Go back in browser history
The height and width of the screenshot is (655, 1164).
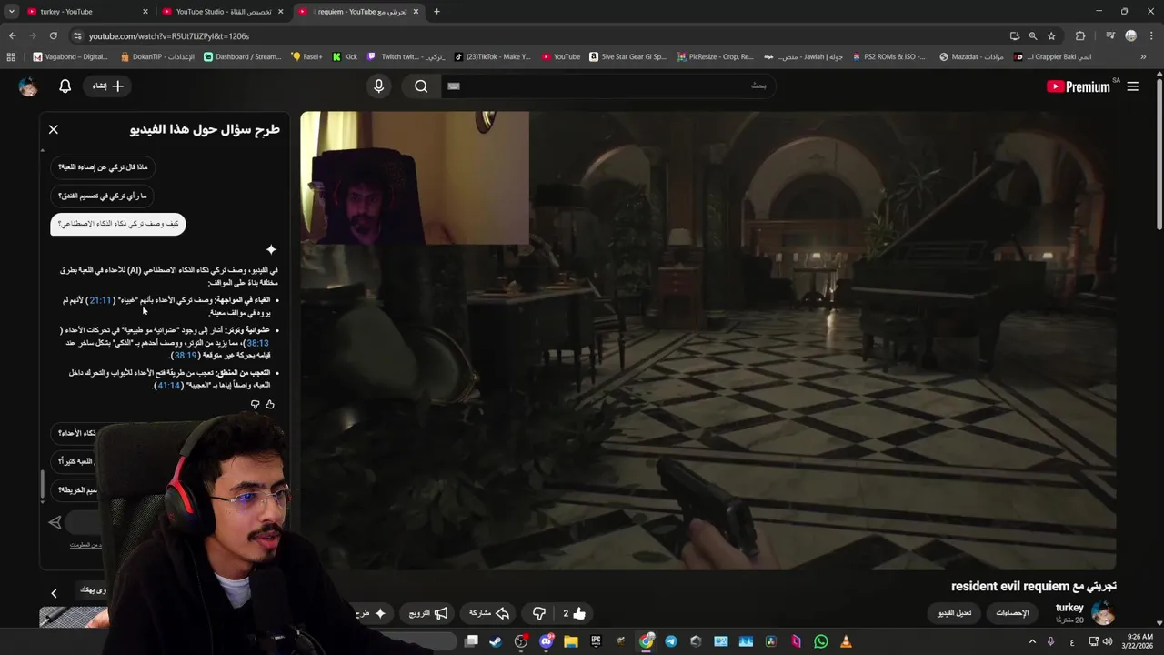(x=12, y=36)
